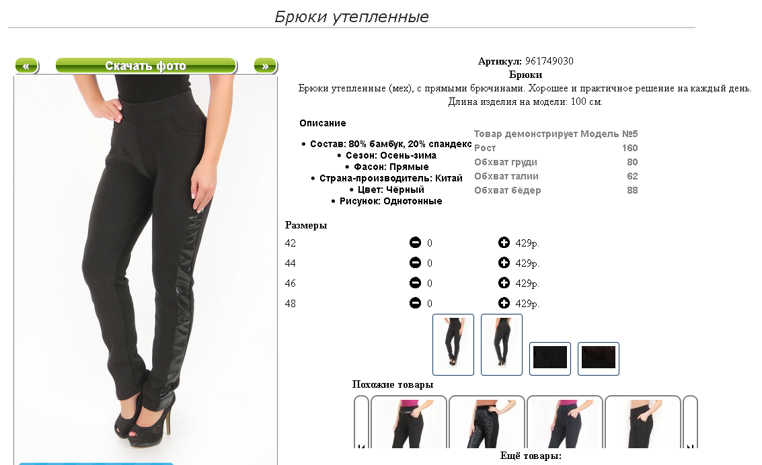The image size is (762, 465).
Task: Go to previous photo with « button
Action: (x=27, y=66)
